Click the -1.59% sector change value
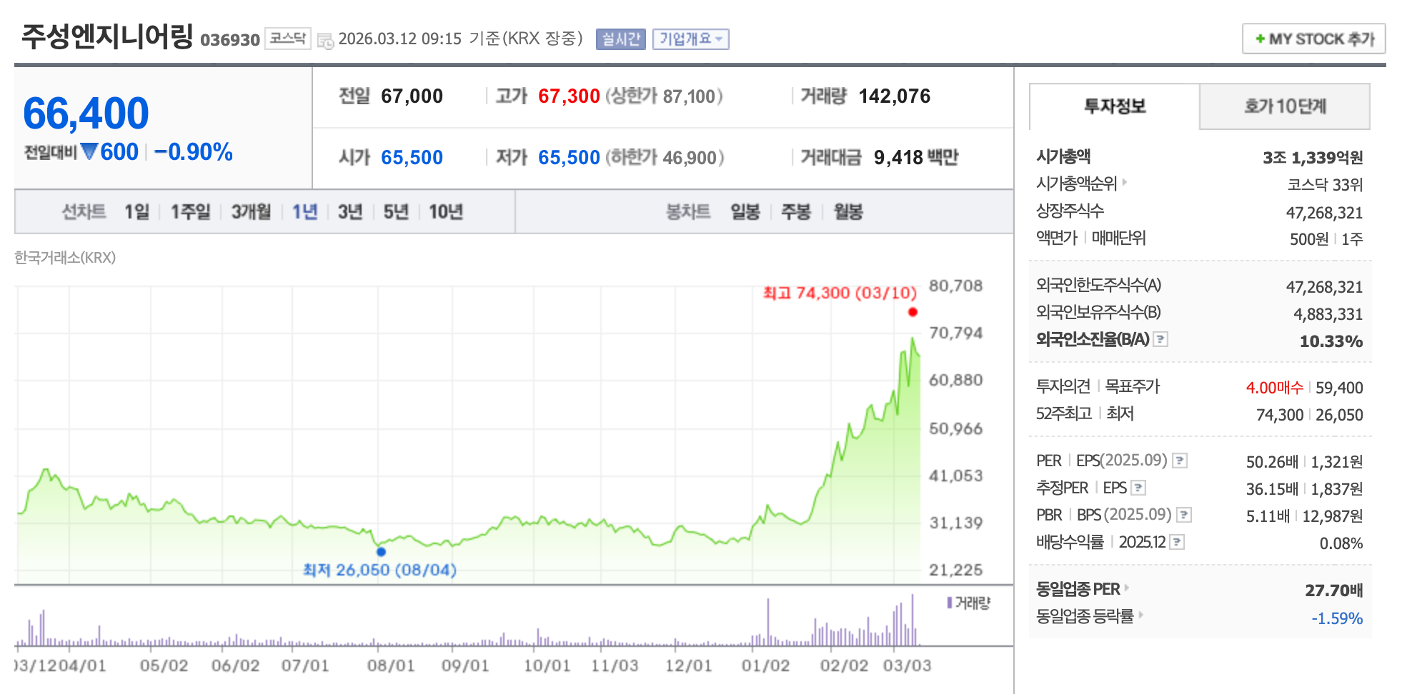1412x694 pixels. tap(1337, 618)
